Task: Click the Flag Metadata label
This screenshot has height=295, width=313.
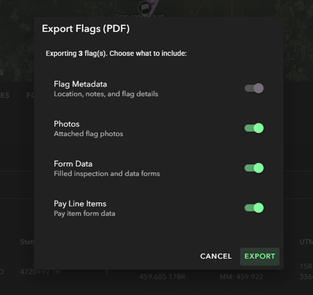Action: [x=80, y=84]
